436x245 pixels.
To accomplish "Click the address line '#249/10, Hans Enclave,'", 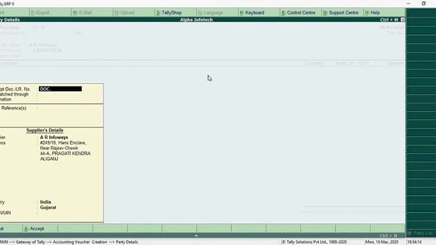I will (x=63, y=143).
